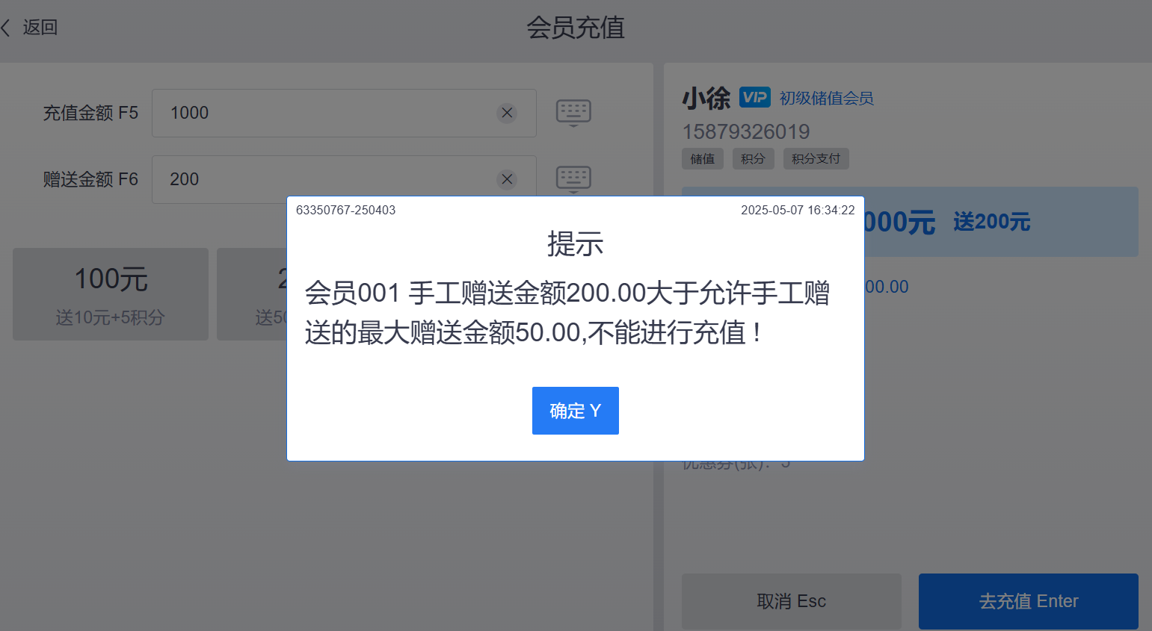Click the 去充值 Enter button
Viewport: 1152px width, 631px height.
click(x=1029, y=601)
